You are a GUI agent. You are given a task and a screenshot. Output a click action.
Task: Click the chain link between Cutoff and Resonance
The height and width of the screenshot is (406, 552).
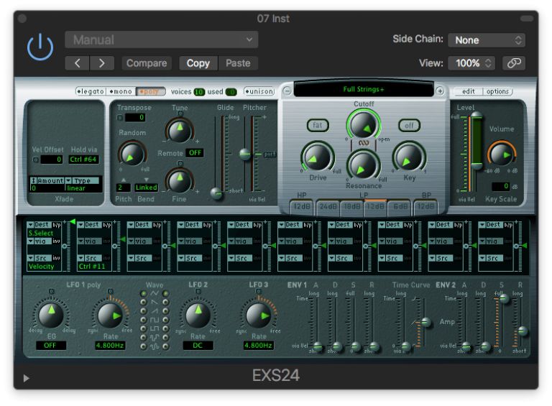[364, 143]
